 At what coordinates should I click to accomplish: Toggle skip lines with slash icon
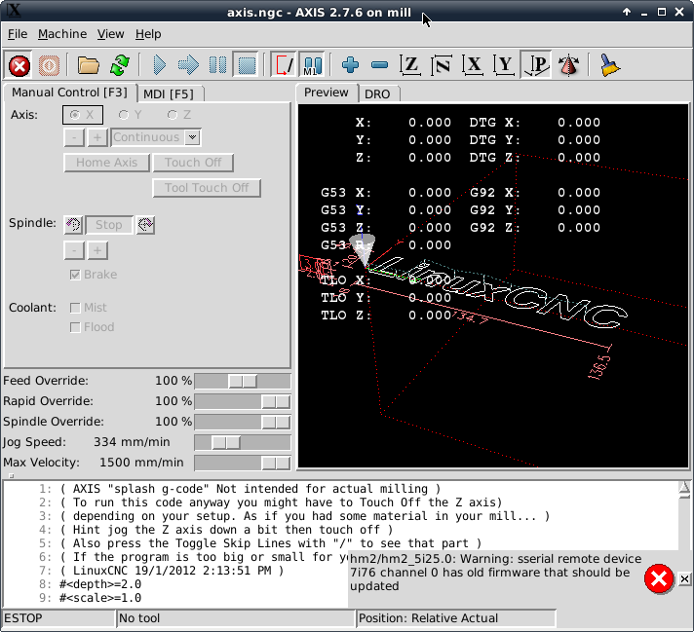pyautogui.click(x=284, y=65)
